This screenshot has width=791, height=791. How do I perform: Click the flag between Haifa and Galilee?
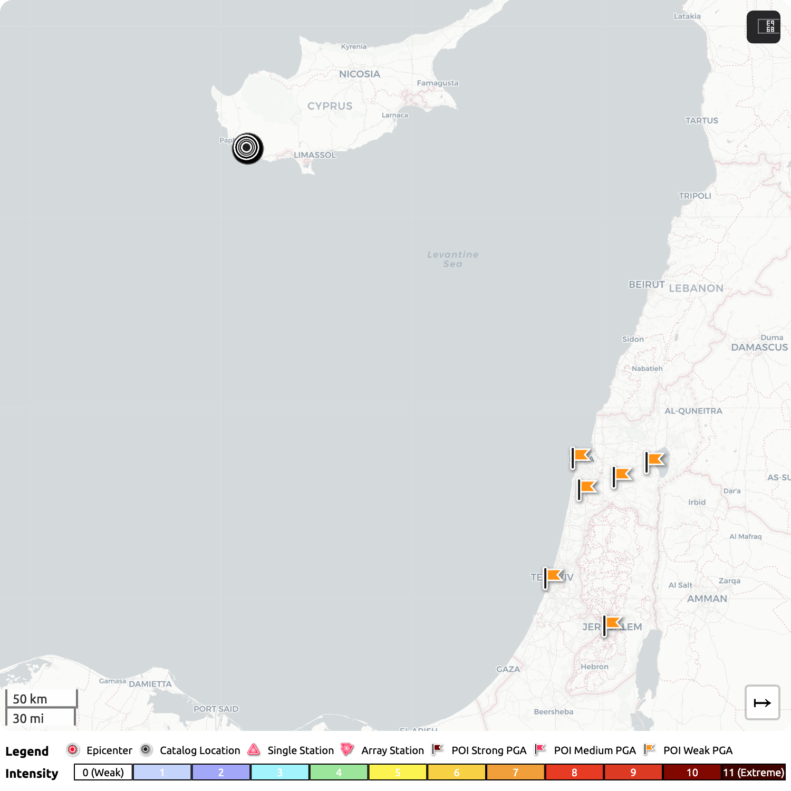tap(622, 476)
